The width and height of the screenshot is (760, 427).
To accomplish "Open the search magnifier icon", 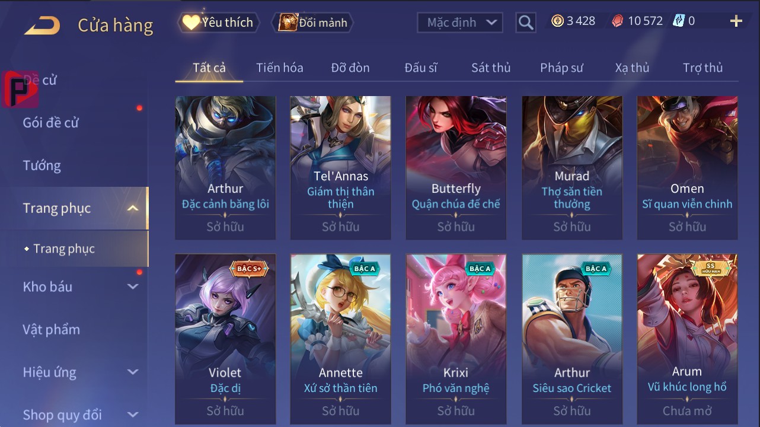I will (x=525, y=23).
